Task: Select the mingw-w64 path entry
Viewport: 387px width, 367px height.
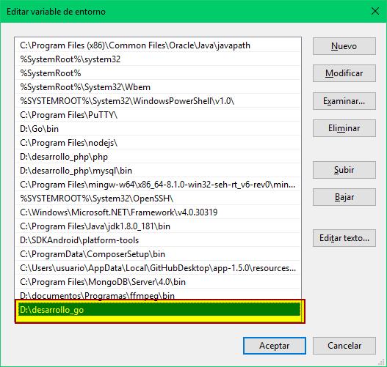Action: click(x=158, y=185)
